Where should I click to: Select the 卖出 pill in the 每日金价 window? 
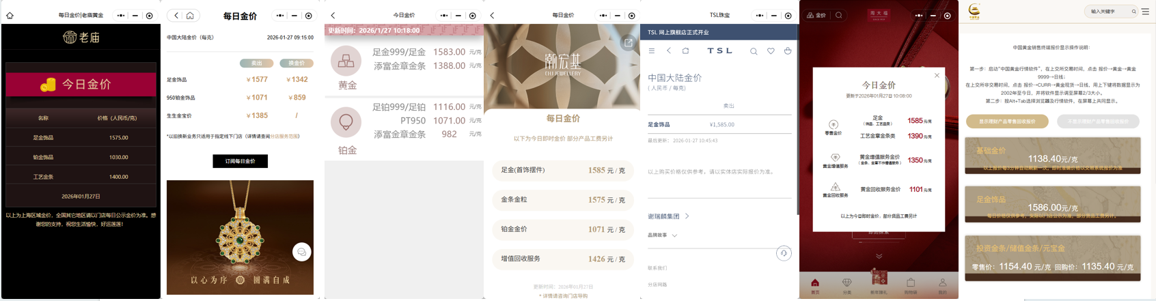tap(256, 63)
